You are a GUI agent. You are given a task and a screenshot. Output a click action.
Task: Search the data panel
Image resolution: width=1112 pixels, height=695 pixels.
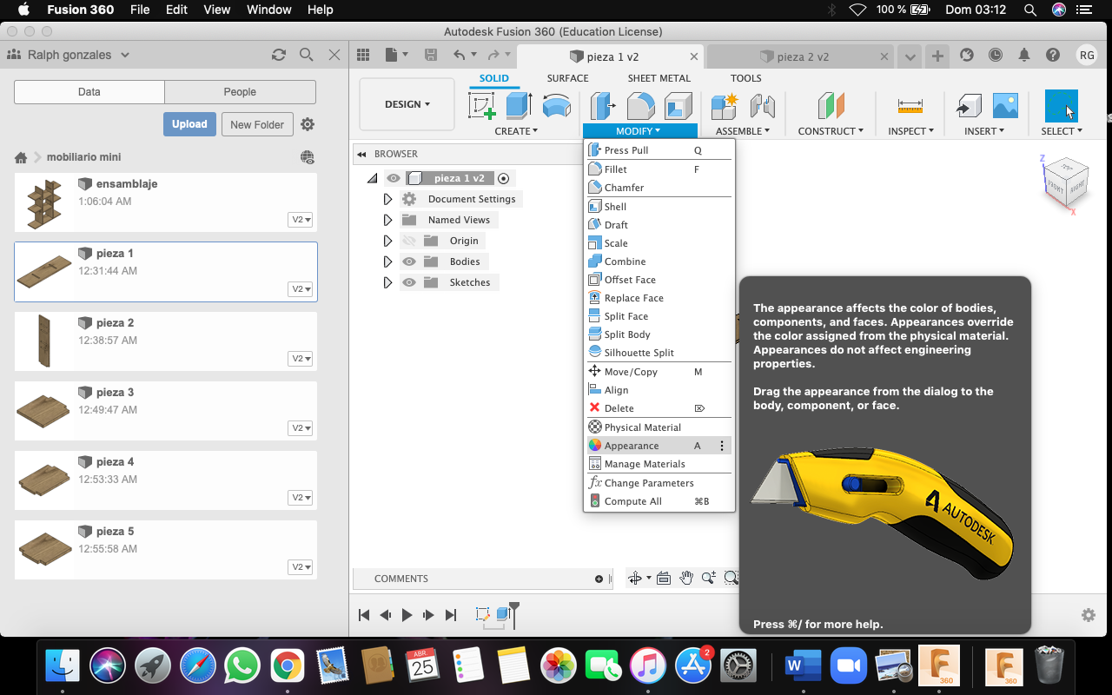(307, 55)
